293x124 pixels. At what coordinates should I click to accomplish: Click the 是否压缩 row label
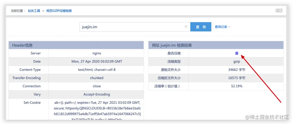[174, 53]
